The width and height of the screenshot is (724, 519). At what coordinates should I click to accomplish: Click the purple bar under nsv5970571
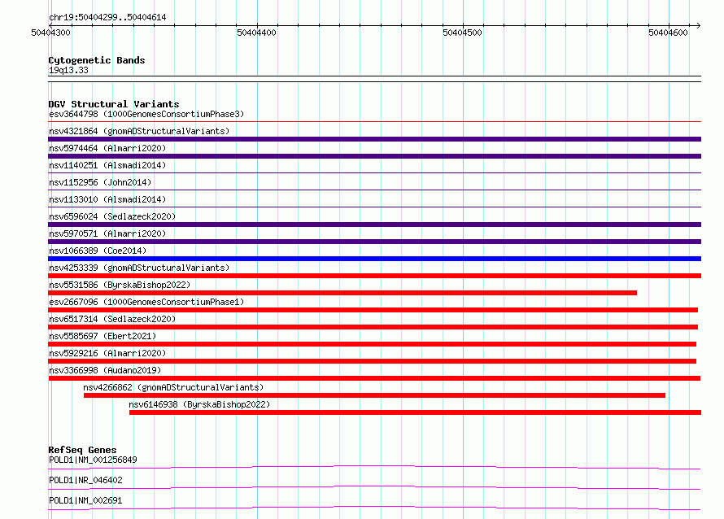click(x=374, y=242)
